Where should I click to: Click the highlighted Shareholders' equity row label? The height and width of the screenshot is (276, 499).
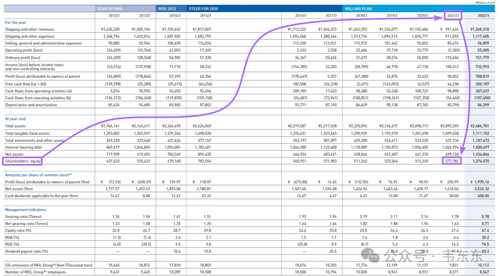(22, 161)
